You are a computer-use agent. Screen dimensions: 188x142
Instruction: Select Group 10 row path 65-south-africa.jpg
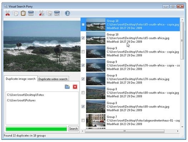(138, 38)
